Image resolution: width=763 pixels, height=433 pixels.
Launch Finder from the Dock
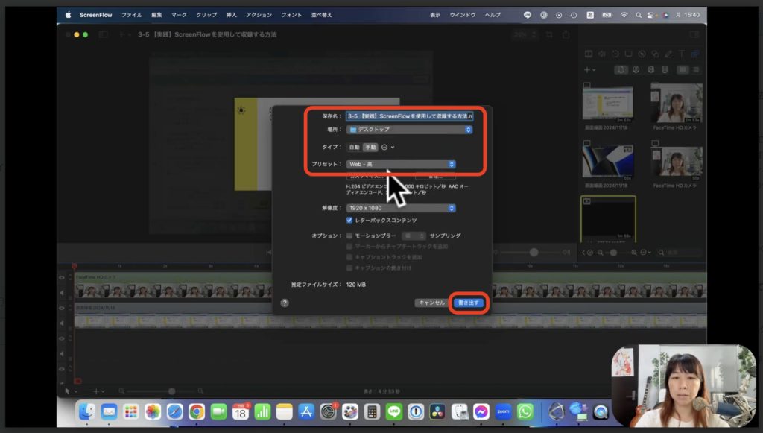88,411
